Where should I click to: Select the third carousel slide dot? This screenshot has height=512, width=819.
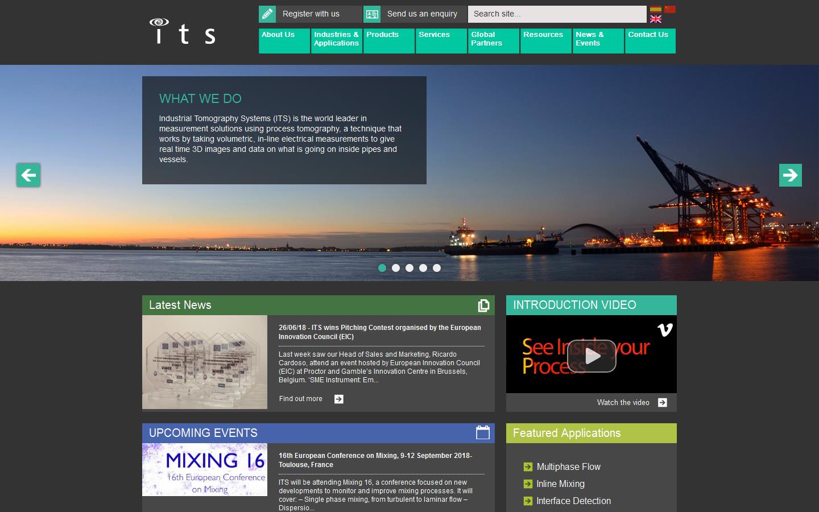coord(409,268)
